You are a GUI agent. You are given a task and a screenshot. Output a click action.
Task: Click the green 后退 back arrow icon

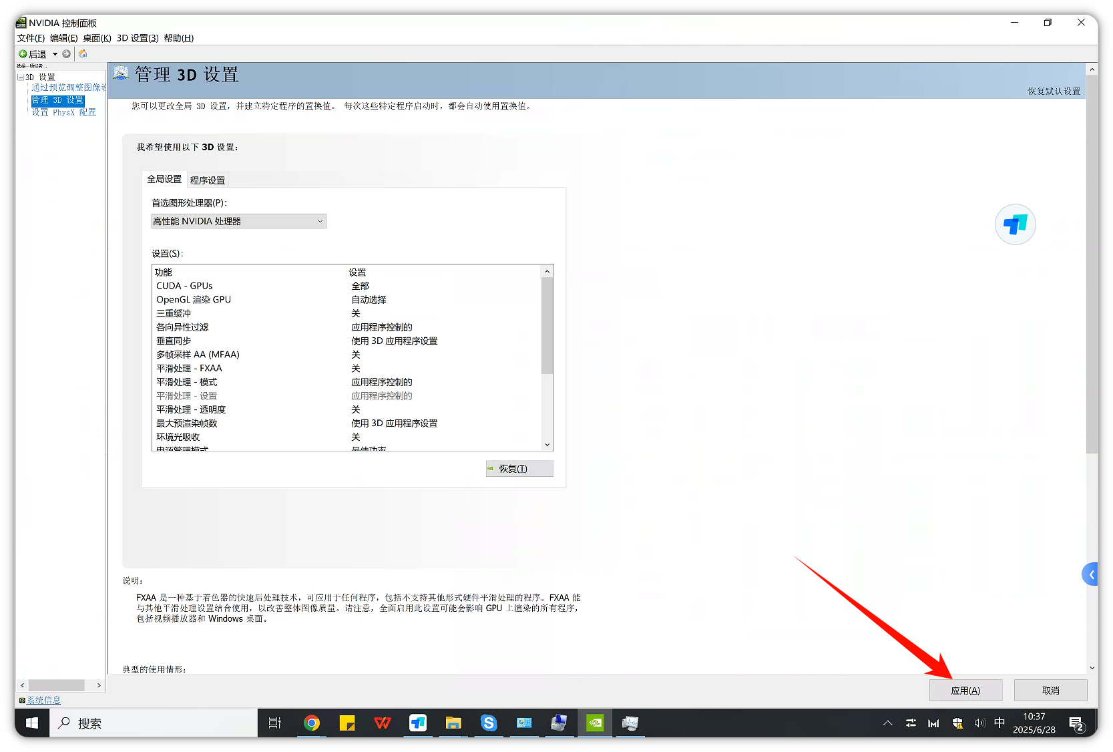point(23,54)
